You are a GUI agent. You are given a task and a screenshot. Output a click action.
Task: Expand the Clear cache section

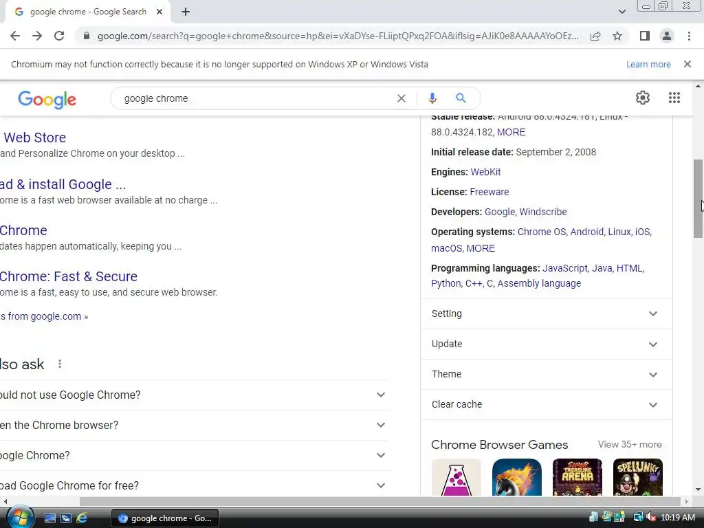[x=547, y=404]
